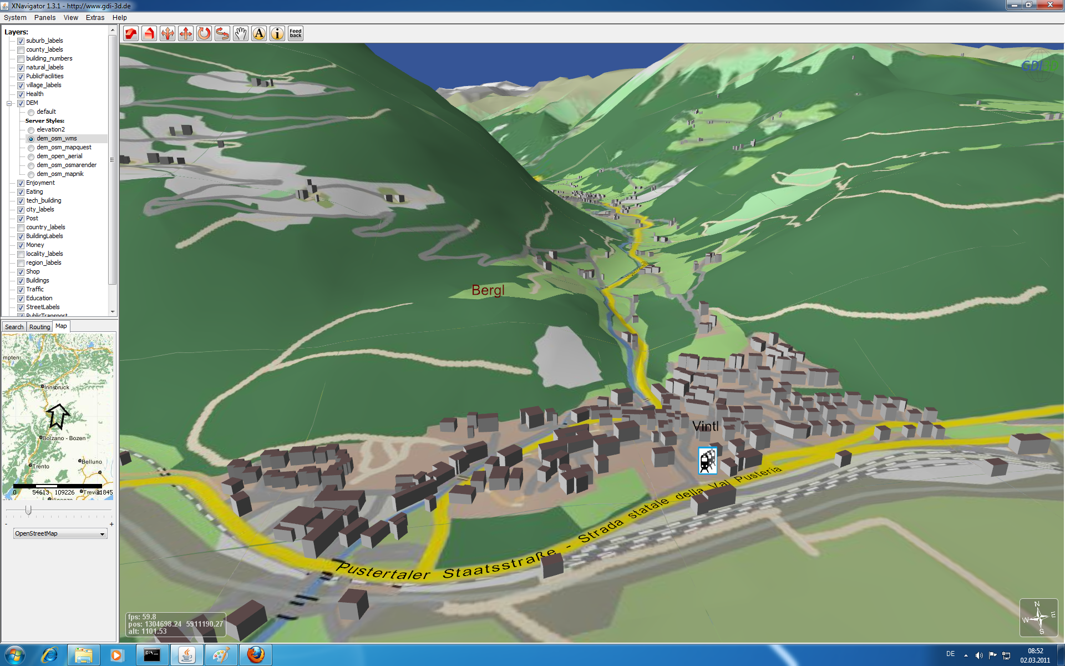1065x666 pixels.
Task: Switch to the Routing tab
Action: click(39, 327)
